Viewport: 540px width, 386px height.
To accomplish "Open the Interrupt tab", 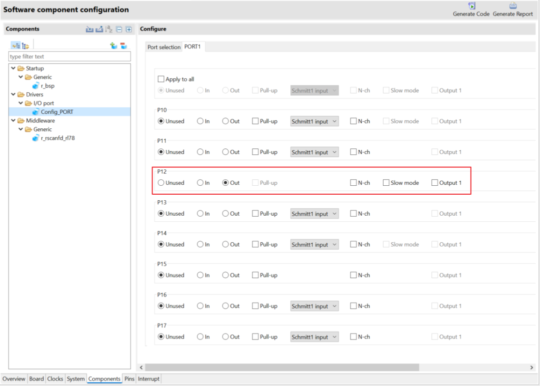I will tap(149, 379).
